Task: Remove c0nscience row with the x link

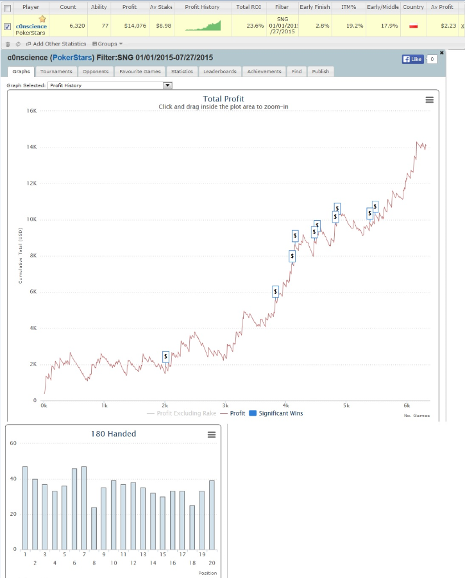Action: (462, 26)
